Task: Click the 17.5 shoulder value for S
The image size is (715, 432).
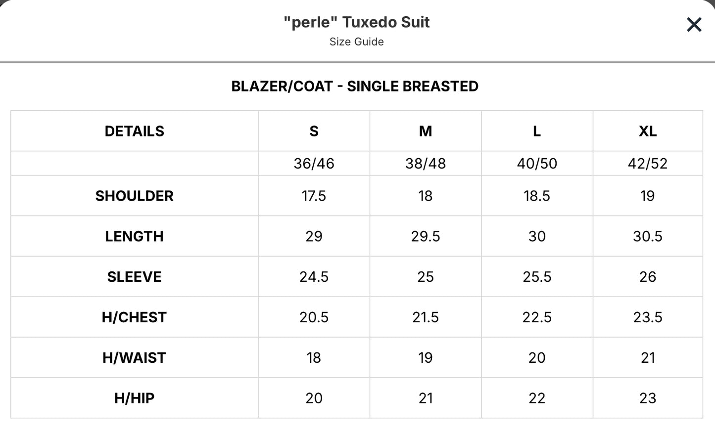Action: pyautogui.click(x=314, y=196)
